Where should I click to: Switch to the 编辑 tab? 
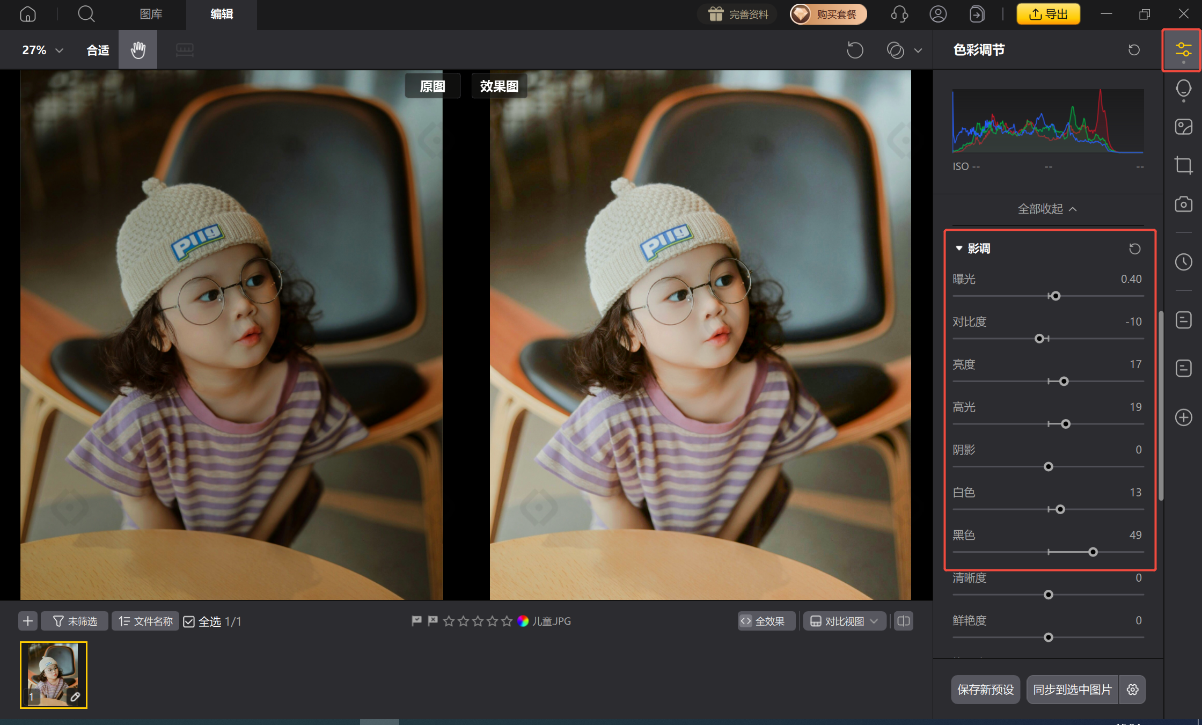coord(221,14)
